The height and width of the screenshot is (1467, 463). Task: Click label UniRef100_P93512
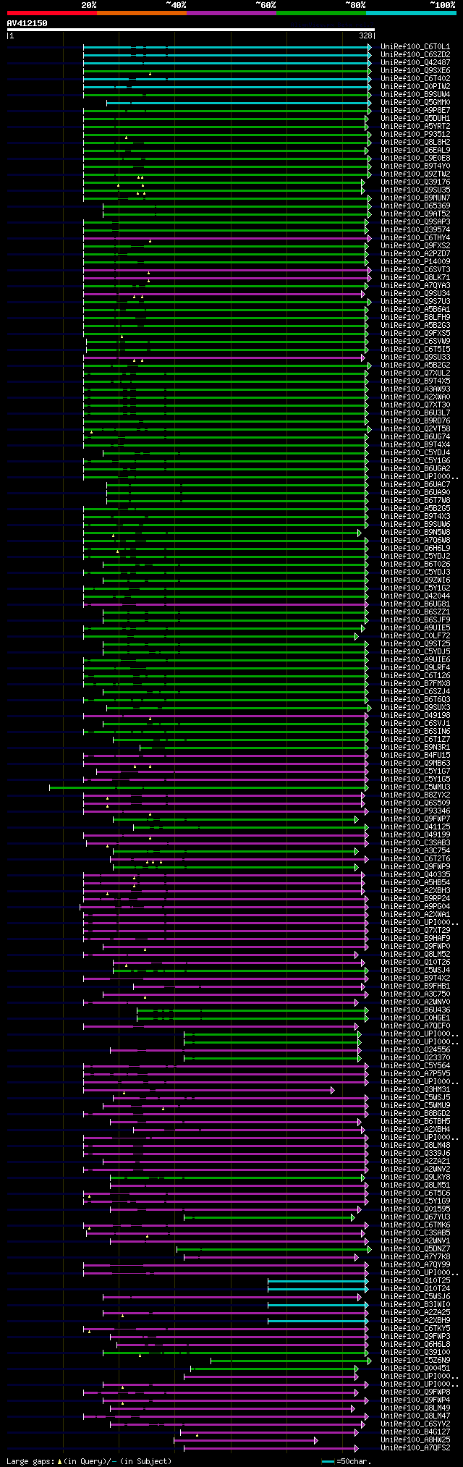[x=415, y=135]
